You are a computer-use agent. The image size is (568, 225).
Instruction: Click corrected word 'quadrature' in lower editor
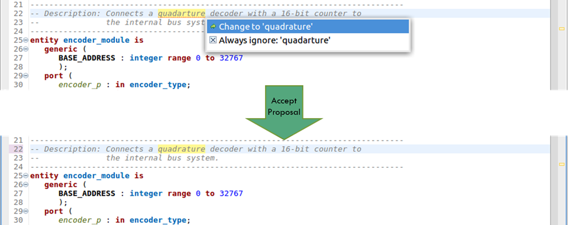pos(182,149)
